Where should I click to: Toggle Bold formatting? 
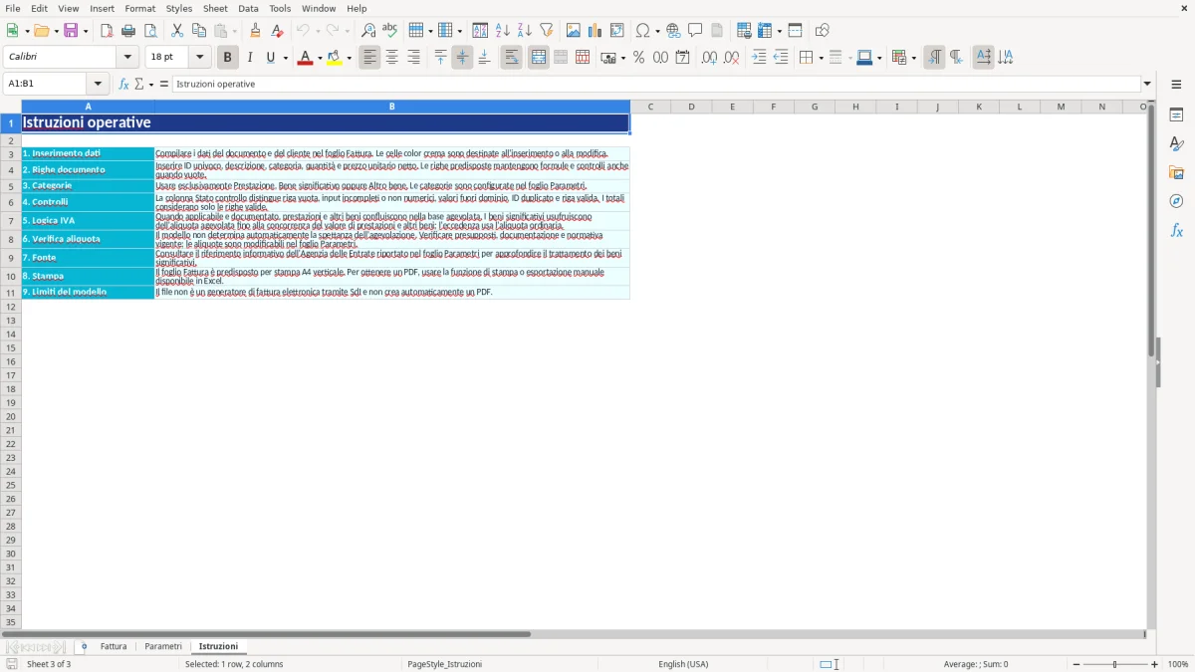(228, 58)
